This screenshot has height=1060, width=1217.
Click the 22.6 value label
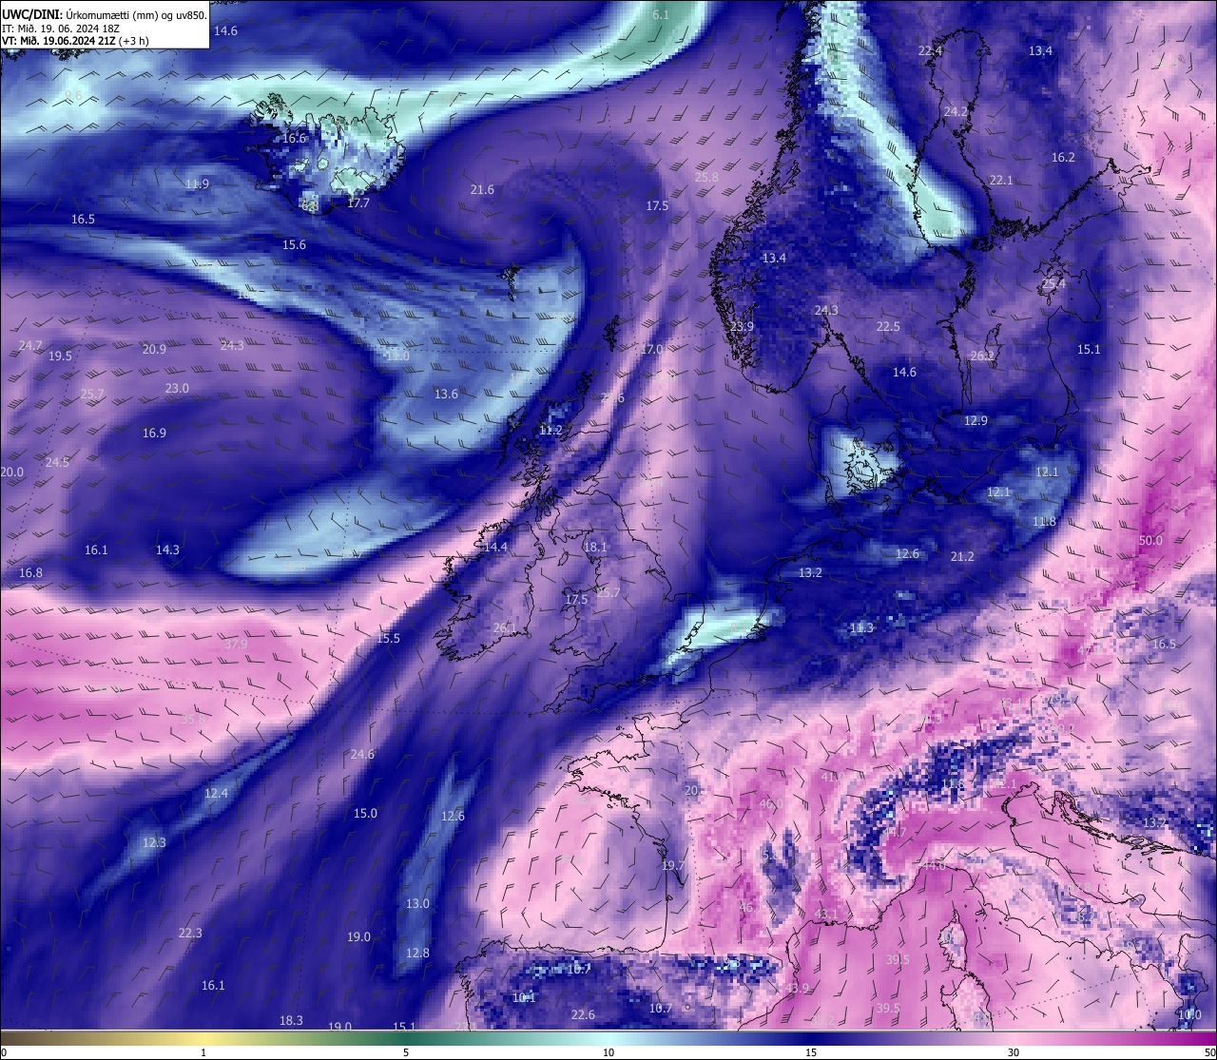[x=583, y=1015]
